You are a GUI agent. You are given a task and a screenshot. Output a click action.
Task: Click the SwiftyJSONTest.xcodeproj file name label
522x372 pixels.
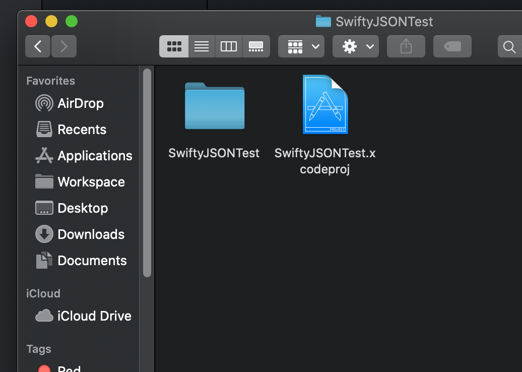[325, 161]
